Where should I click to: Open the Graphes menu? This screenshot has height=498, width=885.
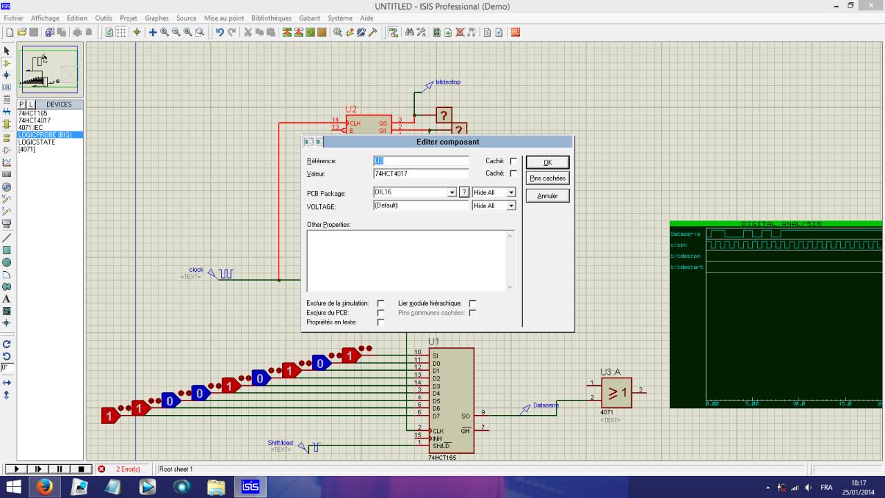tap(157, 18)
